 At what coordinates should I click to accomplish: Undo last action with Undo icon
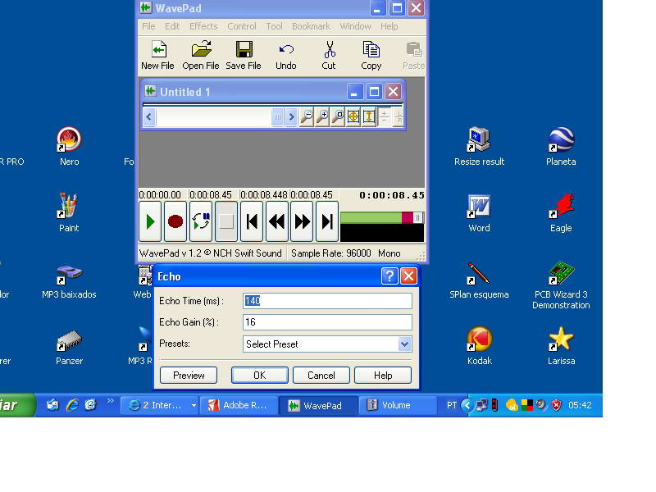286,55
